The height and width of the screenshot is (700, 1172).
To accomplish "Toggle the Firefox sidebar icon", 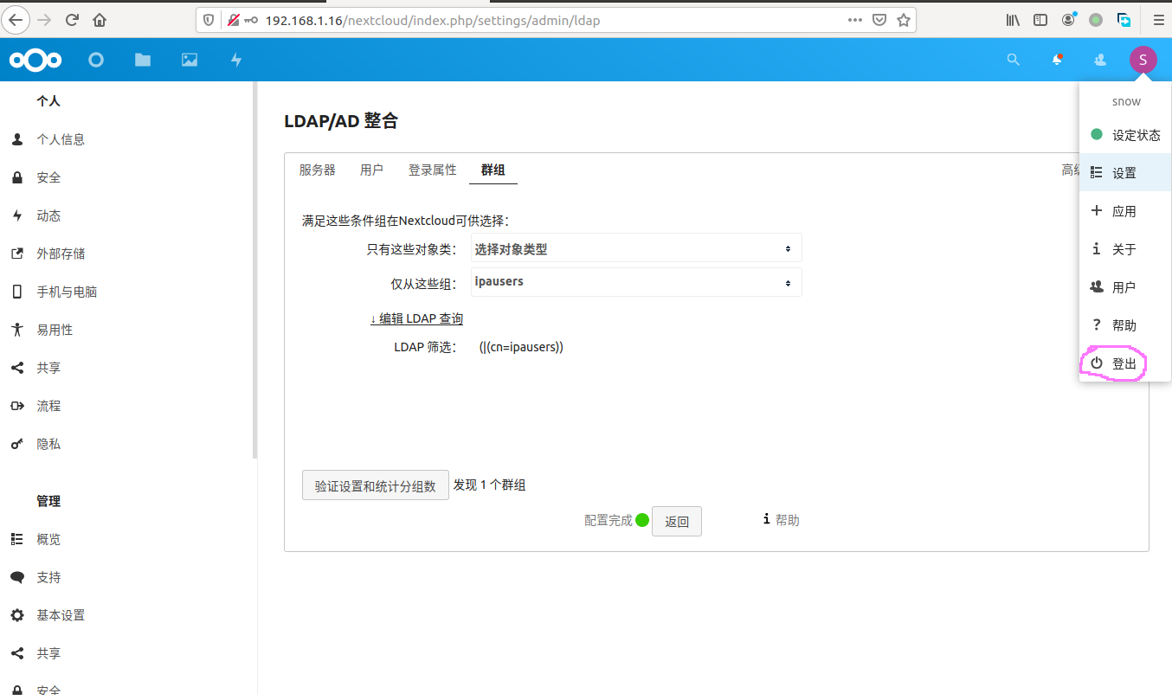I will pyautogui.click(x=1040, y=20).
